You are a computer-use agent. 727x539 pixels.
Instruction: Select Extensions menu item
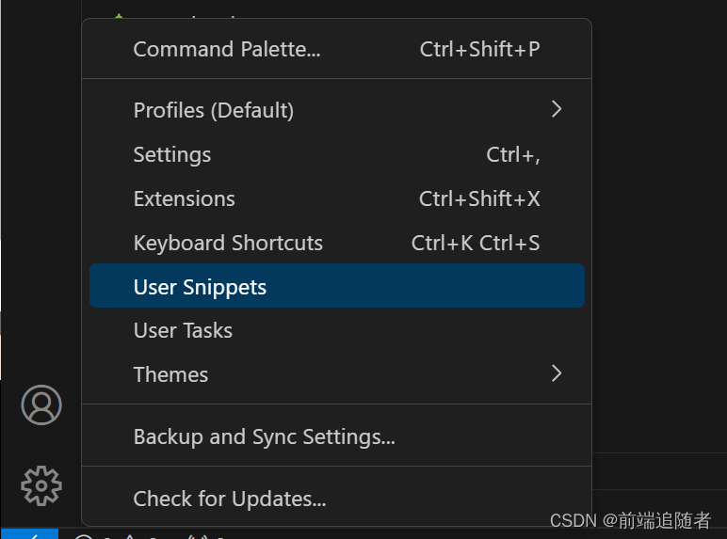tap(336, 198)
